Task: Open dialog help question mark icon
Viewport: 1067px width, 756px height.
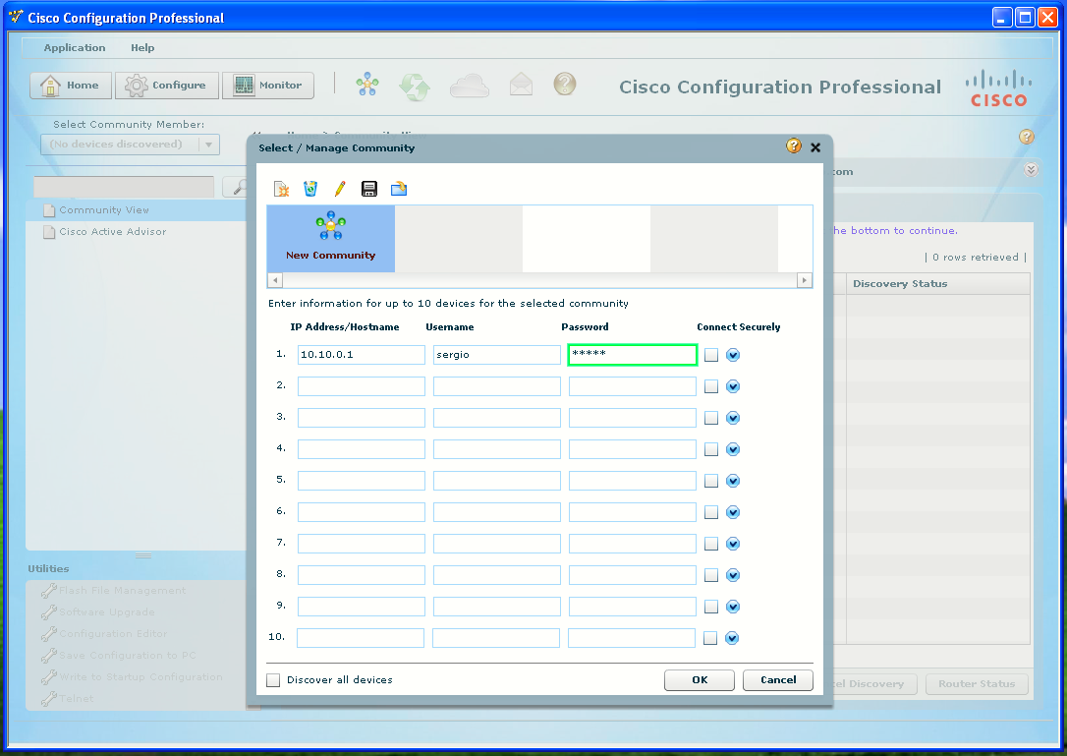Action: coord(794,145)
